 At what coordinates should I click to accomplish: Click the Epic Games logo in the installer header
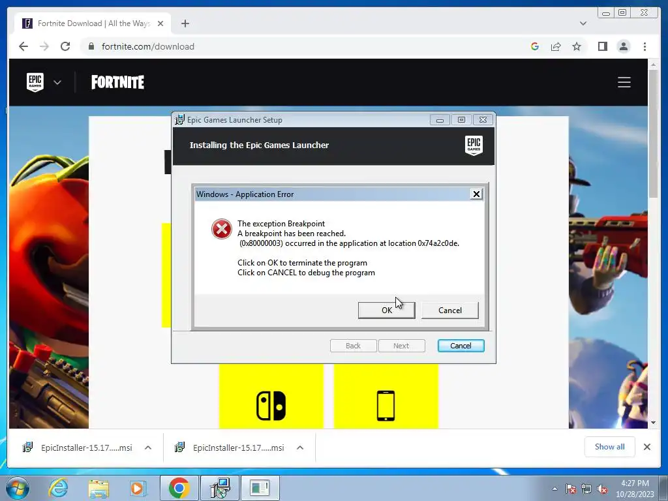474,145
